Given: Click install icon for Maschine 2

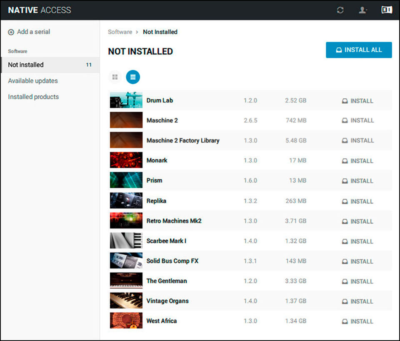Looking at the screenshot, I should point(345,121).
